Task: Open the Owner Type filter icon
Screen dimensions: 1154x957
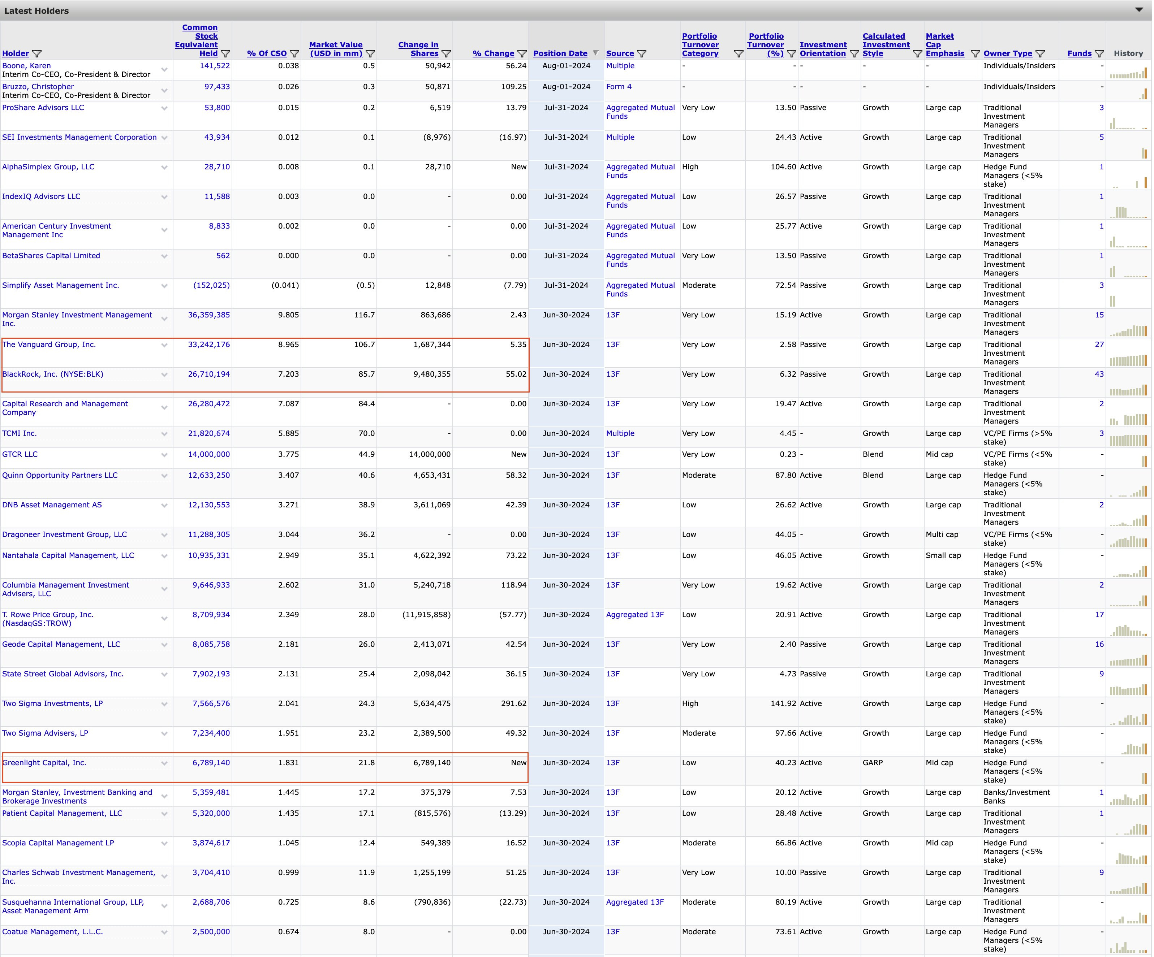Action: (x=1040, y=54)
